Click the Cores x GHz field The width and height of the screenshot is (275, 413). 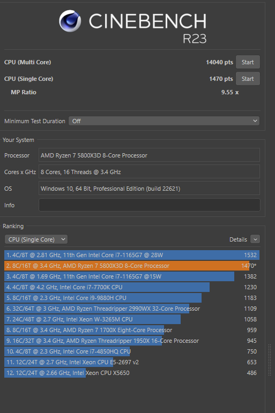(x=149, y=171)
